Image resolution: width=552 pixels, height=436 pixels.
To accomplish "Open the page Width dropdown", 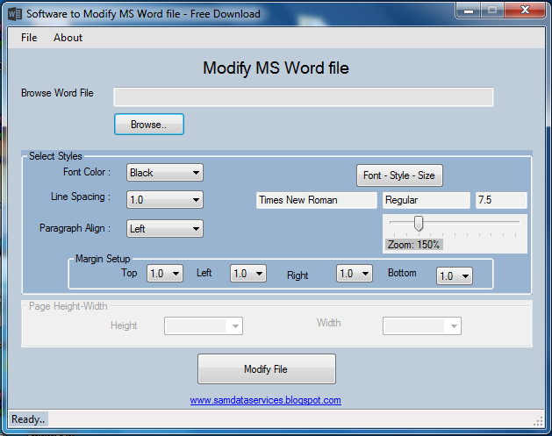I will point(422,326).
